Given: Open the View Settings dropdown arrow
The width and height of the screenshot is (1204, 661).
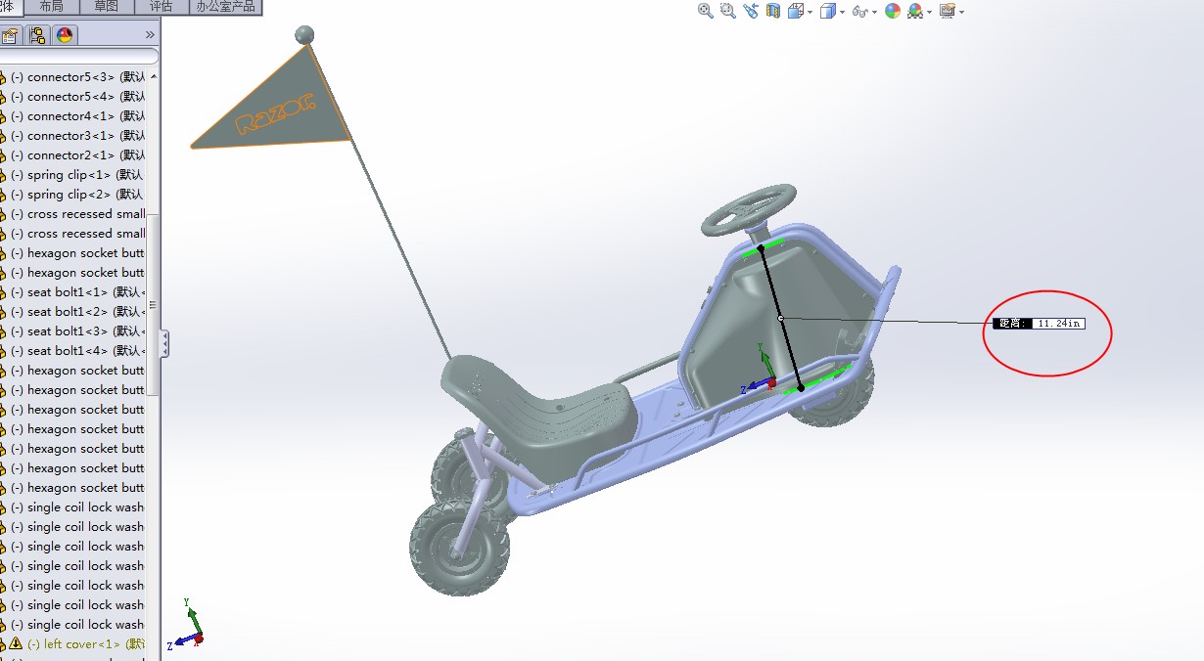Looking at the screenshot, I should (961, 12).
